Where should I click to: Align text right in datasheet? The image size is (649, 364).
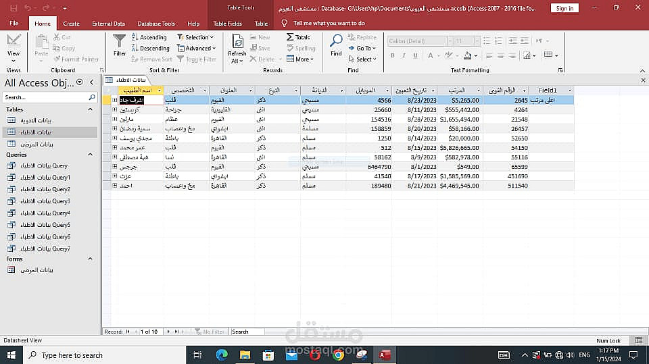click(512, 55)
